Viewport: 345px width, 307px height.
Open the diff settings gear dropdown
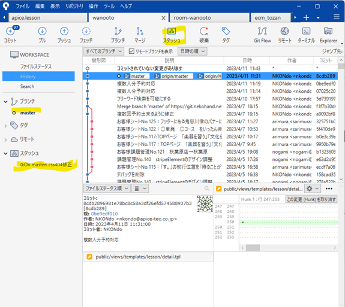(313, 189)
